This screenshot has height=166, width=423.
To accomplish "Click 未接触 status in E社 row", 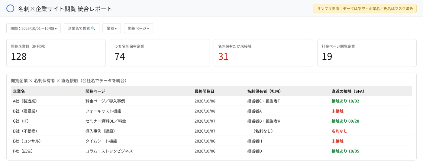I will pos(337,141).
